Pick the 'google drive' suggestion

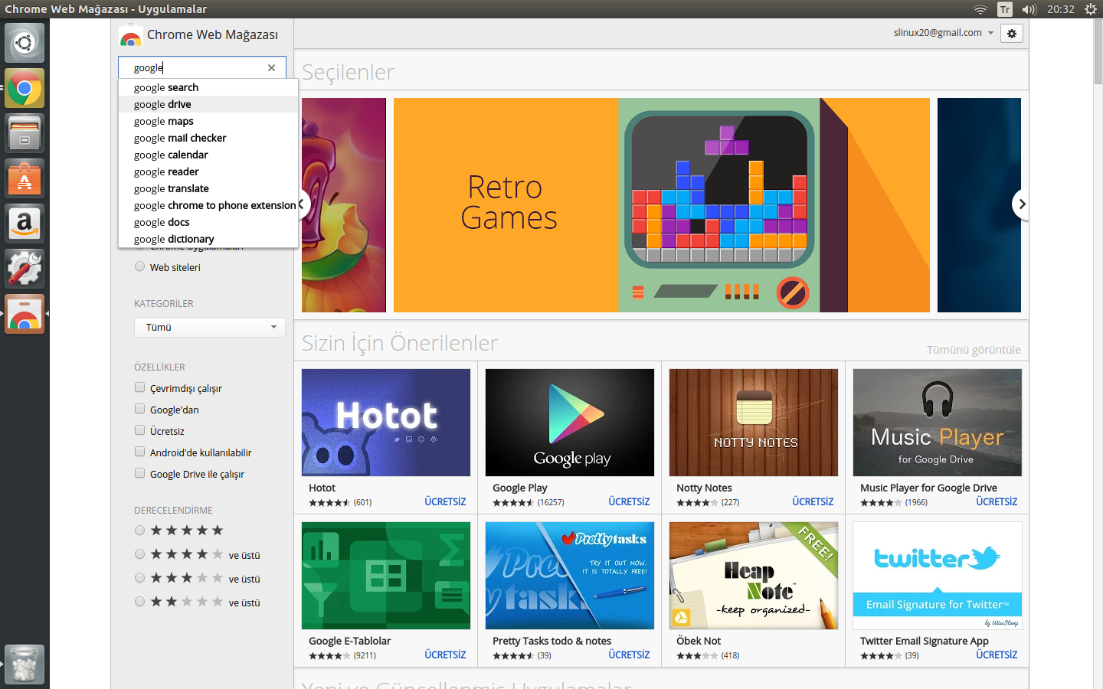tap(208, 104)
